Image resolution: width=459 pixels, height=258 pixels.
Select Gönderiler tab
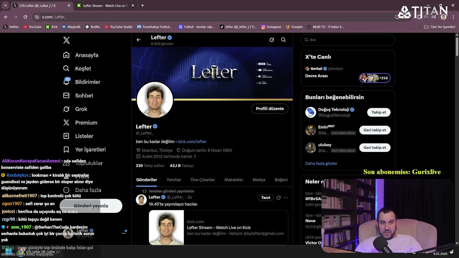click(x=147, y=180)
